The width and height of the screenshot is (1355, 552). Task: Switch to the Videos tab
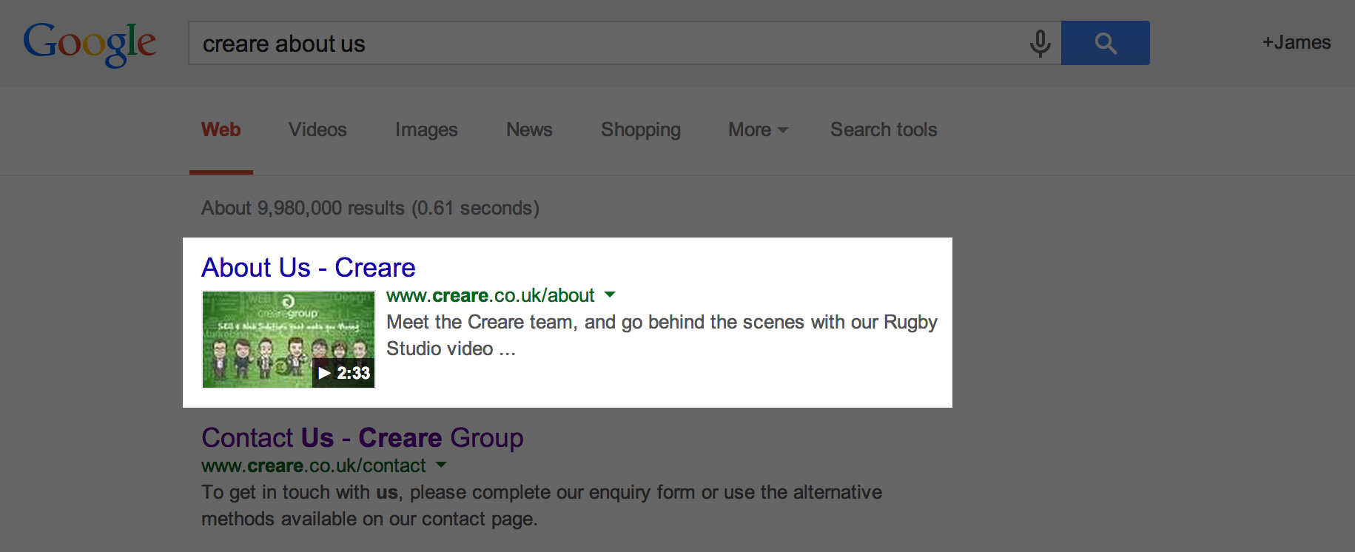[x=317, y=129]
